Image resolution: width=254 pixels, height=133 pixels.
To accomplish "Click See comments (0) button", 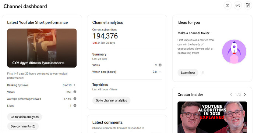I will [x=23, y=126].
